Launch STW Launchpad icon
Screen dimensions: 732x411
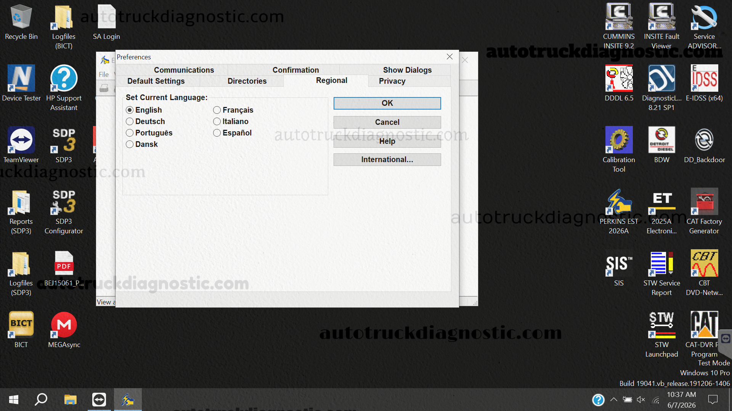coord(661,335)
